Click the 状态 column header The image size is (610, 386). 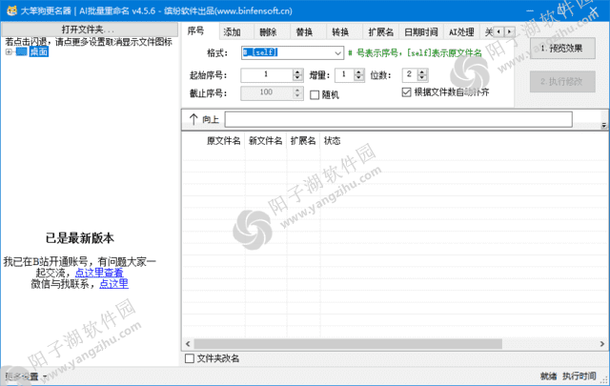333,140
